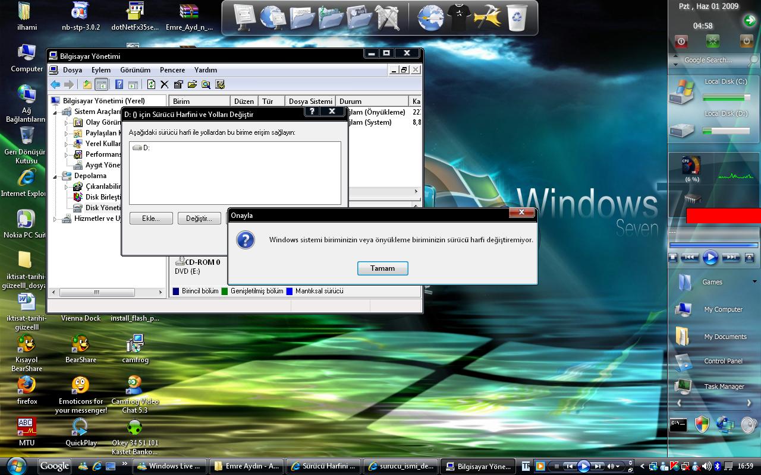Click the Durum column header
This screenshot has width=761, height=475.
point(373,102)
